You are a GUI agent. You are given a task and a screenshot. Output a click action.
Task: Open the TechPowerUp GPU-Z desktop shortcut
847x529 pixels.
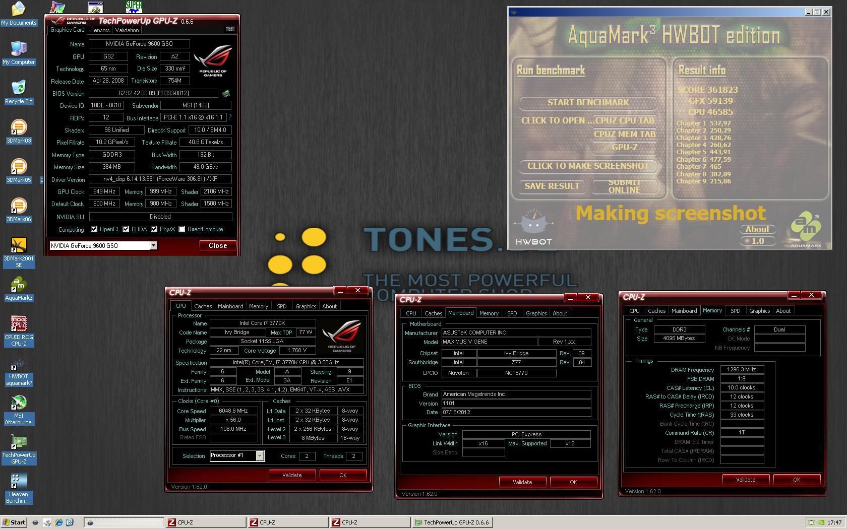(19, 449)
